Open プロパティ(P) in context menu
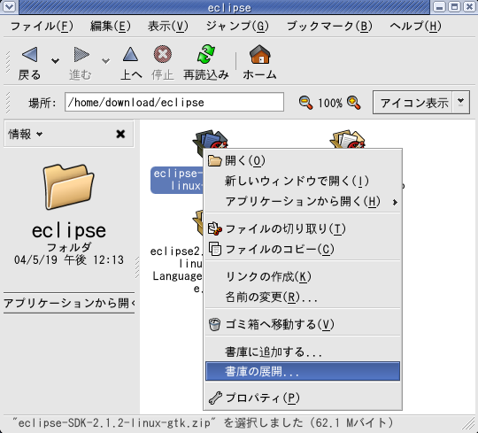Viewport: 478px width, 433px height. tap(303, 398)
